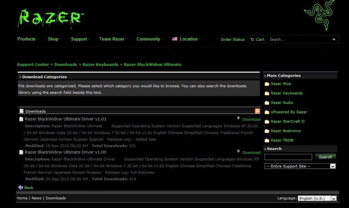Screen dimensions: 349x208
Task: Go to Razer Keyboards breadcrumb
Action: [101, 65]
